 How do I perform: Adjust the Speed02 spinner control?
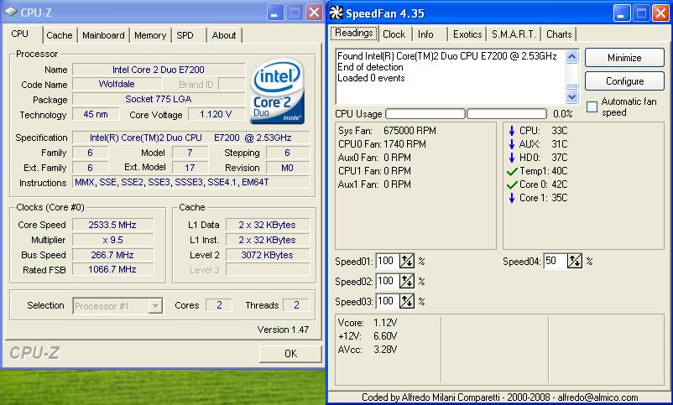click(x=407, y=281)
